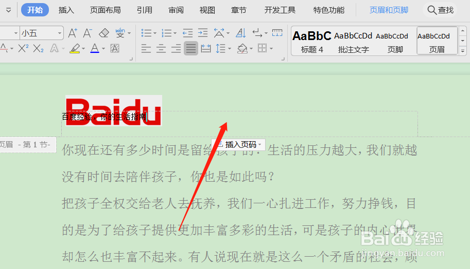Click the magnifier 查找 search button
This screenshot has width=470, height=269.
pos(440,10)
